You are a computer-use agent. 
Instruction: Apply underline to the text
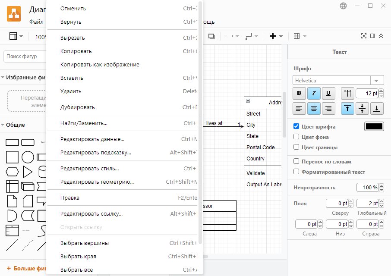point(328,93)
